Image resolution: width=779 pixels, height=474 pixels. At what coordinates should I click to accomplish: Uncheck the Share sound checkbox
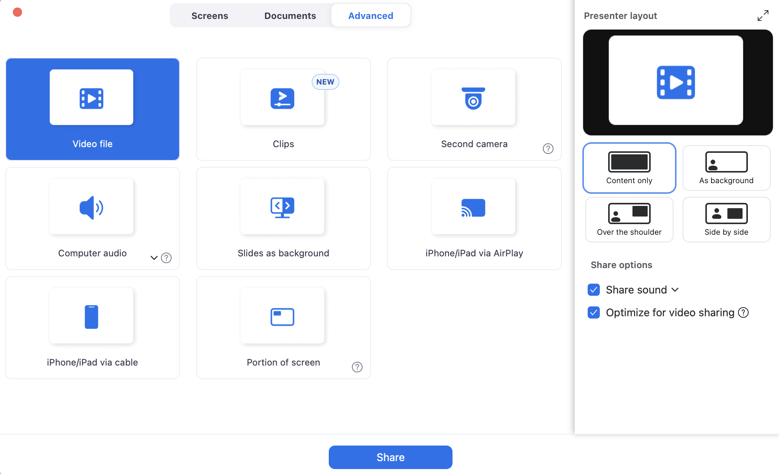[x=594, y=290]
